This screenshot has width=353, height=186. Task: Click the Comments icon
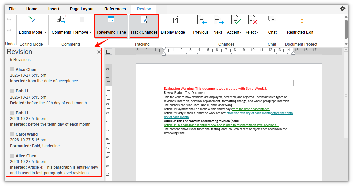click(61, 19)
